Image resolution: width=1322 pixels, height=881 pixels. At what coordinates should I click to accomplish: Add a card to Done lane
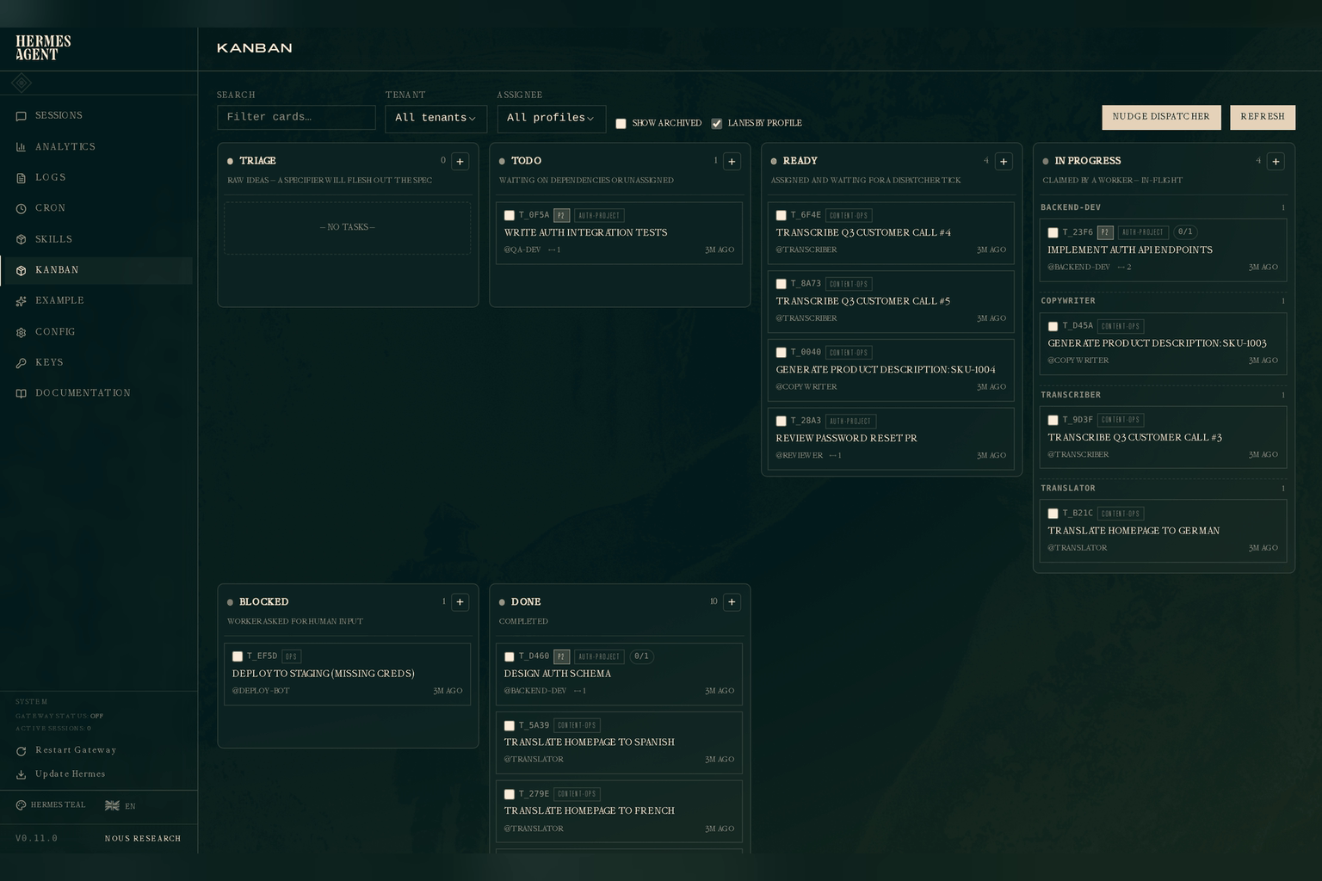pos(732,602)
